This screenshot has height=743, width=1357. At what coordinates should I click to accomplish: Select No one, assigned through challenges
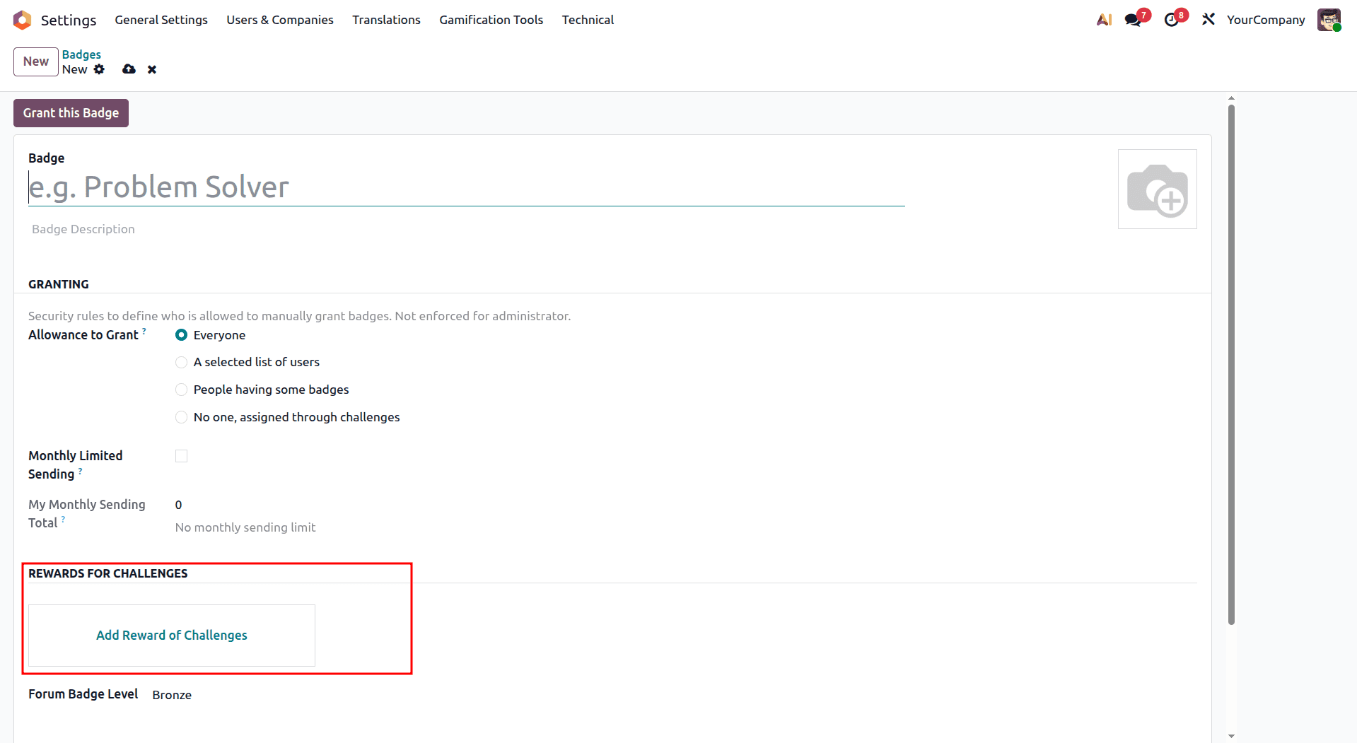[181, 417]
